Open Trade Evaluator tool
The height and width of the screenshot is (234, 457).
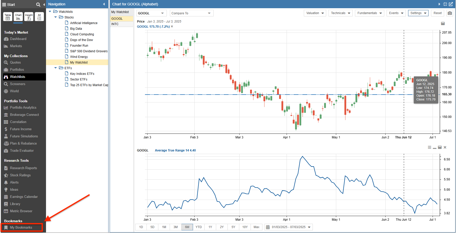[19, 151]
